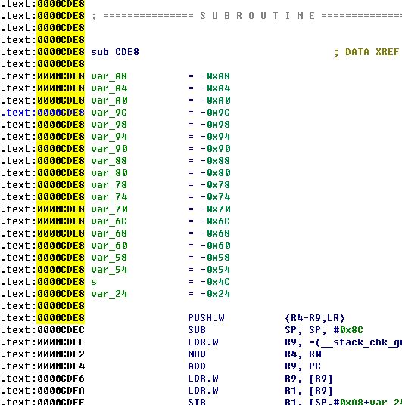Screen dimensions: 402x405
Task: Click the -0x54 offset value
Action: coord(215,270)
